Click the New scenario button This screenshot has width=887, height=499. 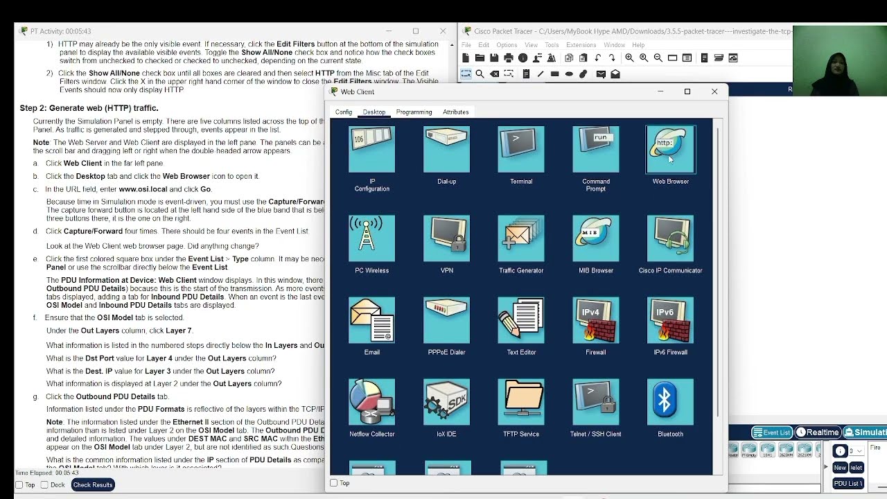point(840,468)
